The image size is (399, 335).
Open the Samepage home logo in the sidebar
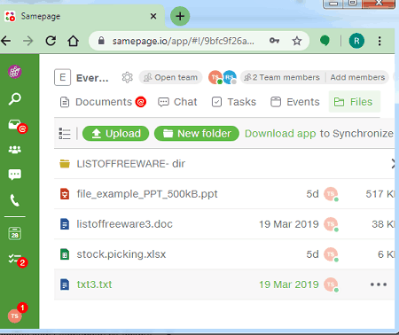coord(14,72)
